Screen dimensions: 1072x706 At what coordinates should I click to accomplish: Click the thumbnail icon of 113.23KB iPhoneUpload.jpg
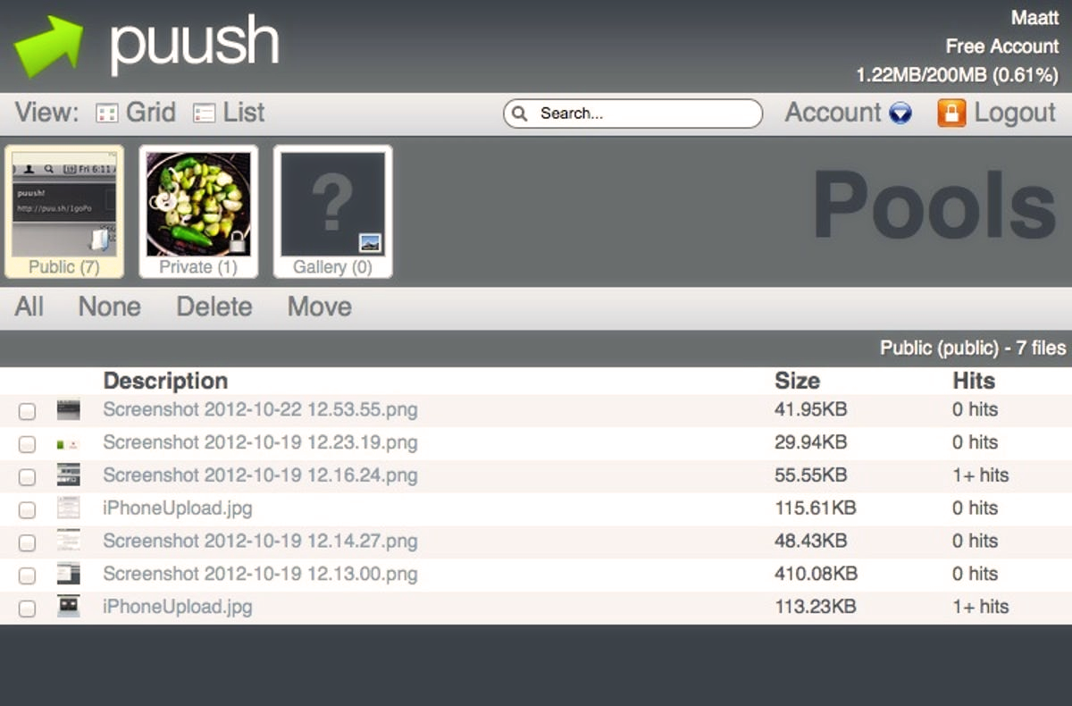pos(68,606)
